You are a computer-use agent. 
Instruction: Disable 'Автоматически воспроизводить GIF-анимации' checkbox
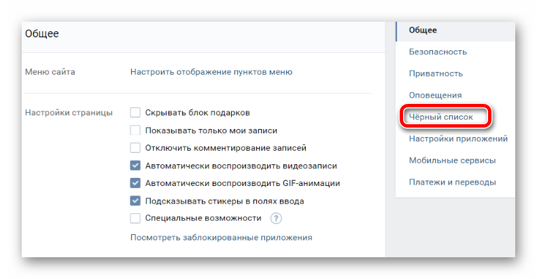(x=135, y=183)
